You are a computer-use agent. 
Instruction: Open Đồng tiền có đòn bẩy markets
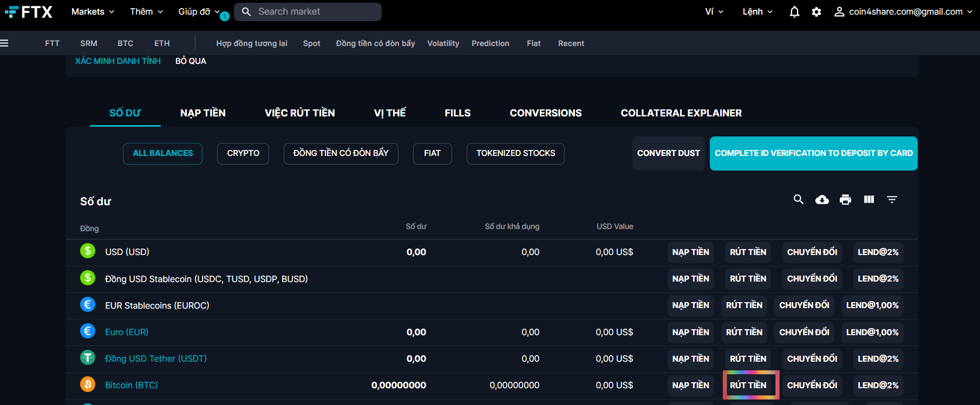pos(375,43)
